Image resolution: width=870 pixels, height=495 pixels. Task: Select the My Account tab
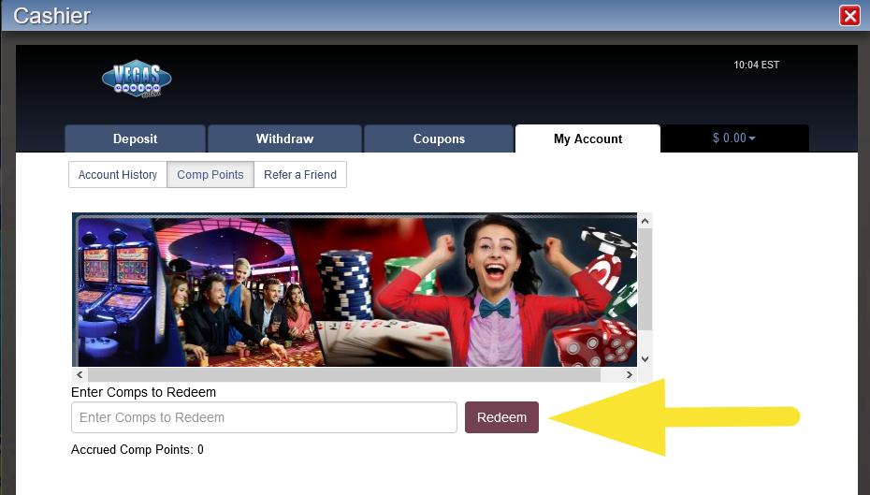[x=587, y=138]
